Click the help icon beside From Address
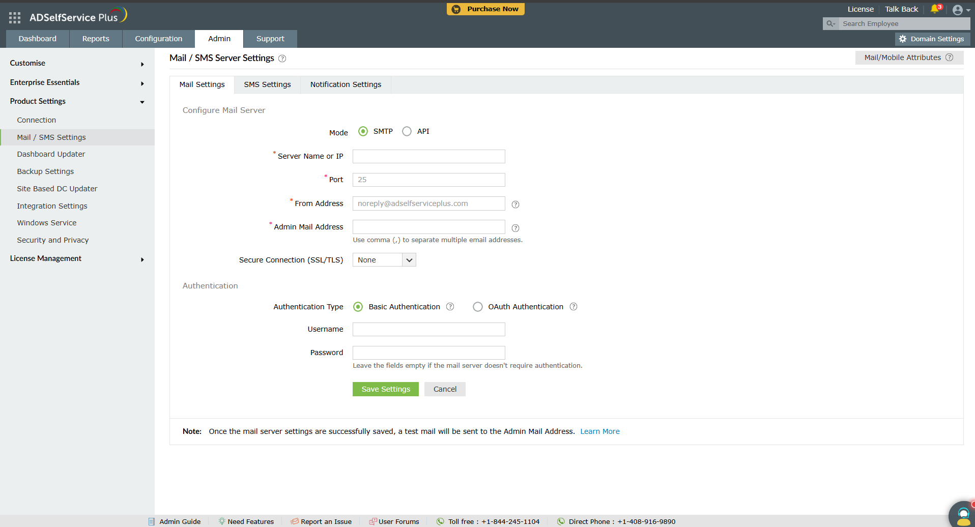This screenshot has width=975, height=527. [x=515, y=204]
